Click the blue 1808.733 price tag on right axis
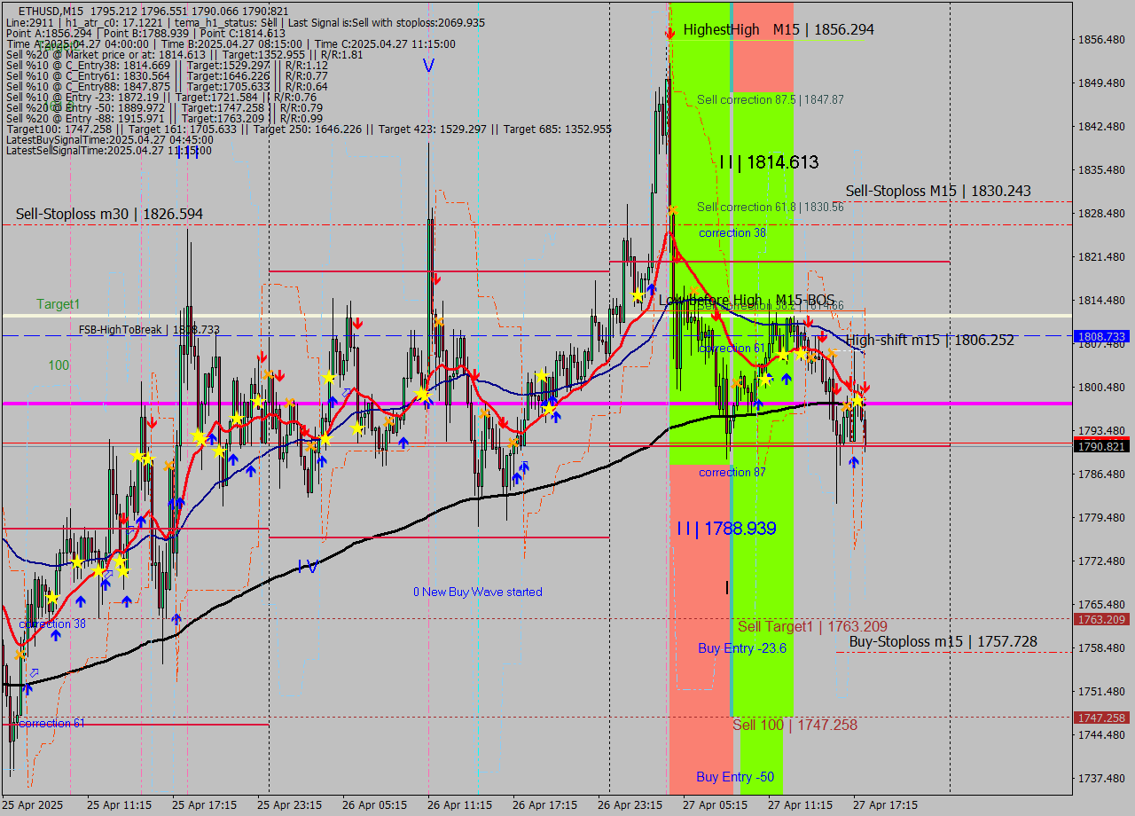 pos(1100,336)
